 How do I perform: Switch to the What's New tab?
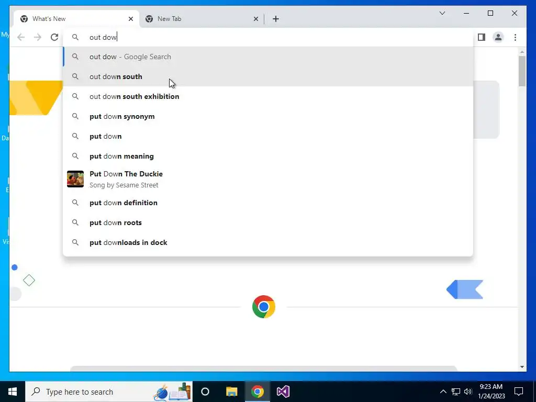pos(76,19)
